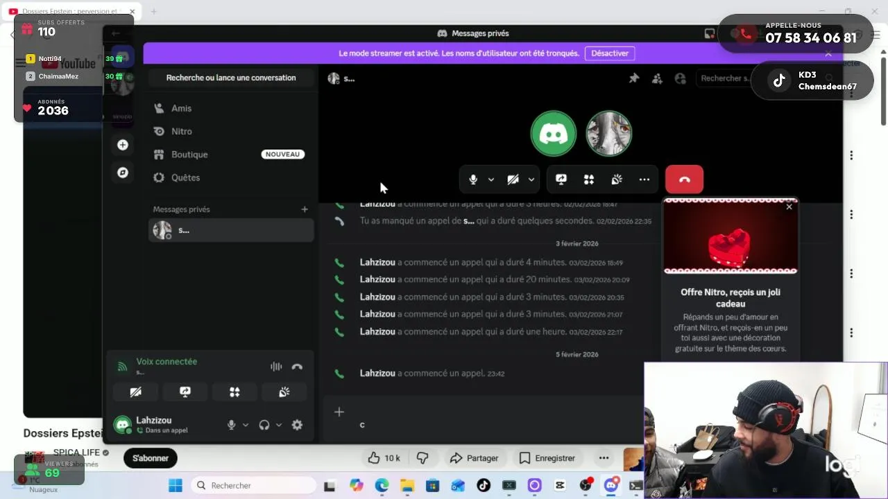
Task: Create a new private message
Action: coord(304,209)
